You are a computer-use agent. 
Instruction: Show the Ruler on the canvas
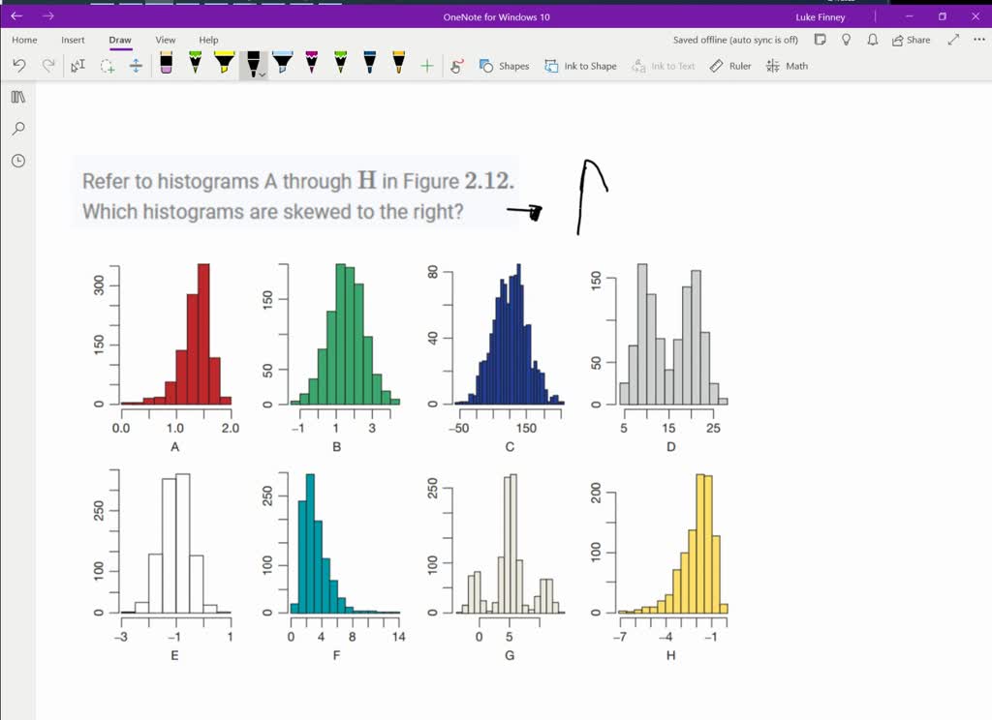coord(728,66)
